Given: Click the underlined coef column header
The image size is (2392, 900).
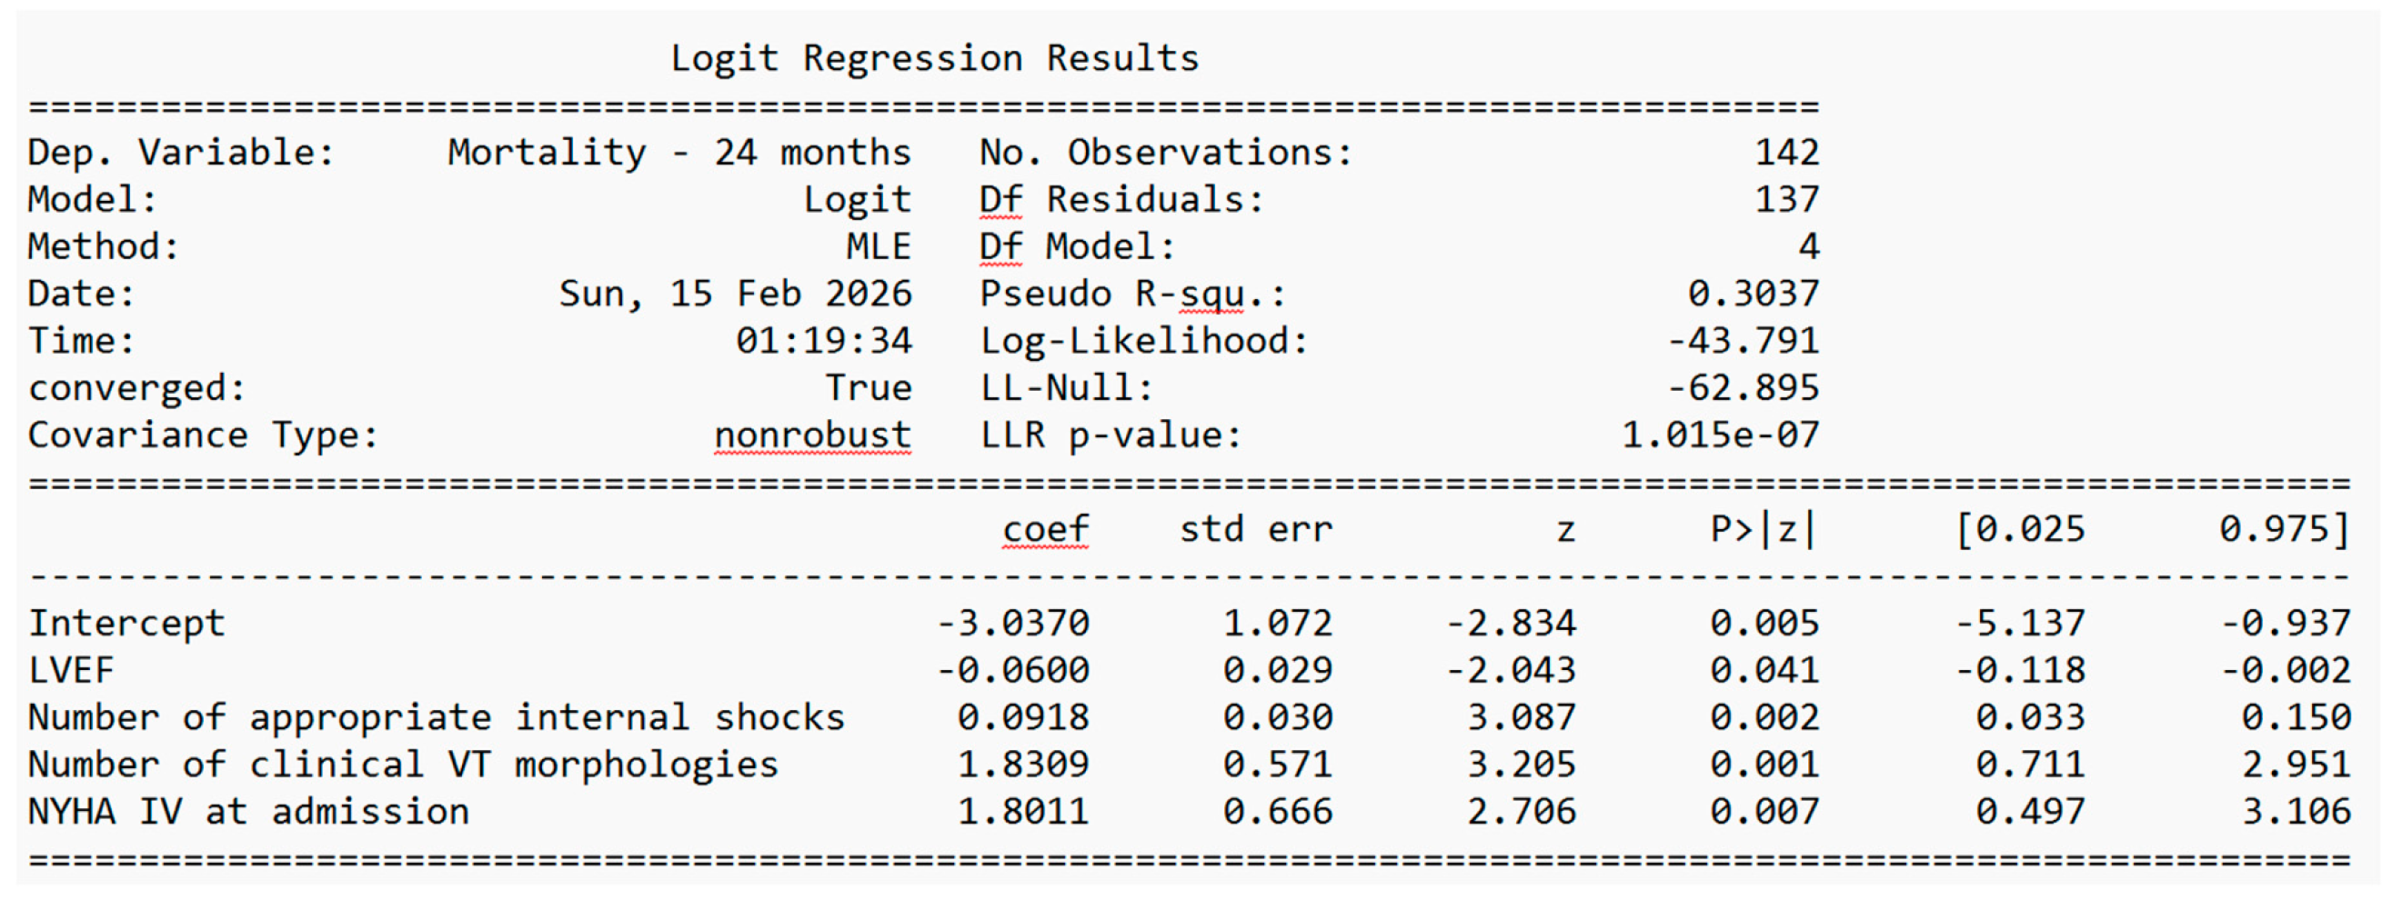Looking at the screenshot, I should coord(1046,530).
